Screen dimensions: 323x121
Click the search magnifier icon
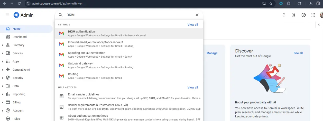pyautogui.click(x=61, y=15)
